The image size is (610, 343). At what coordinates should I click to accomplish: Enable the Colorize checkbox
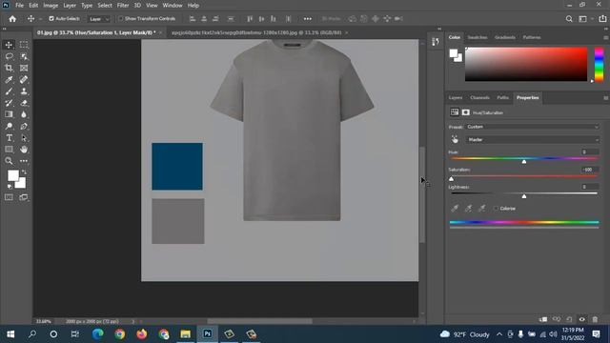[496, 209]
